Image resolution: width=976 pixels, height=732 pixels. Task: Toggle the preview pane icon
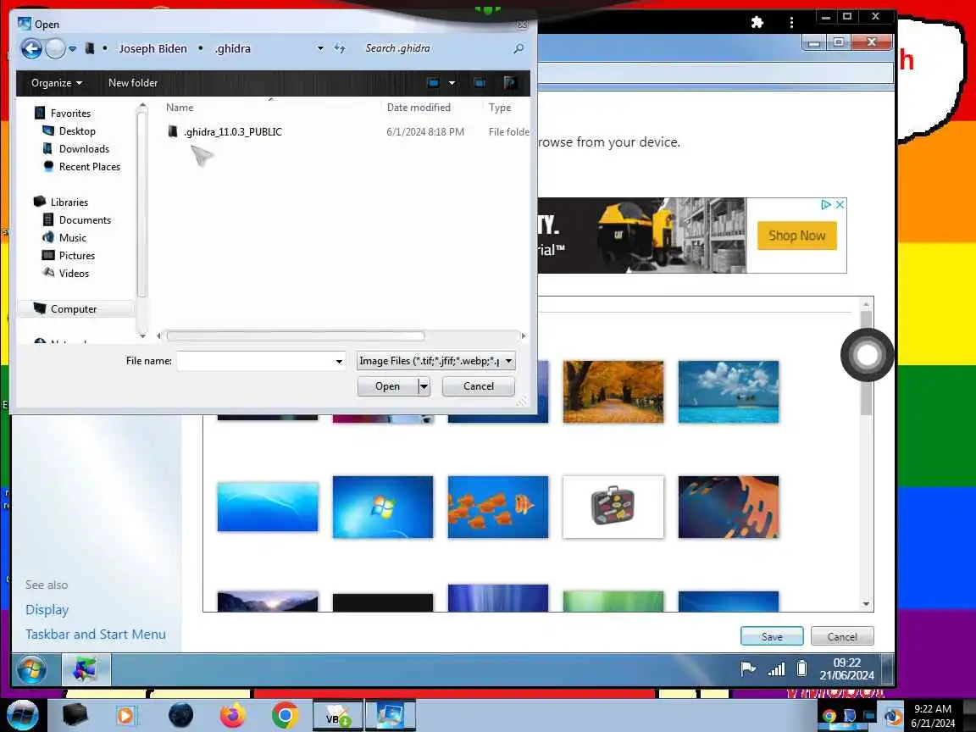coord(480,83)
